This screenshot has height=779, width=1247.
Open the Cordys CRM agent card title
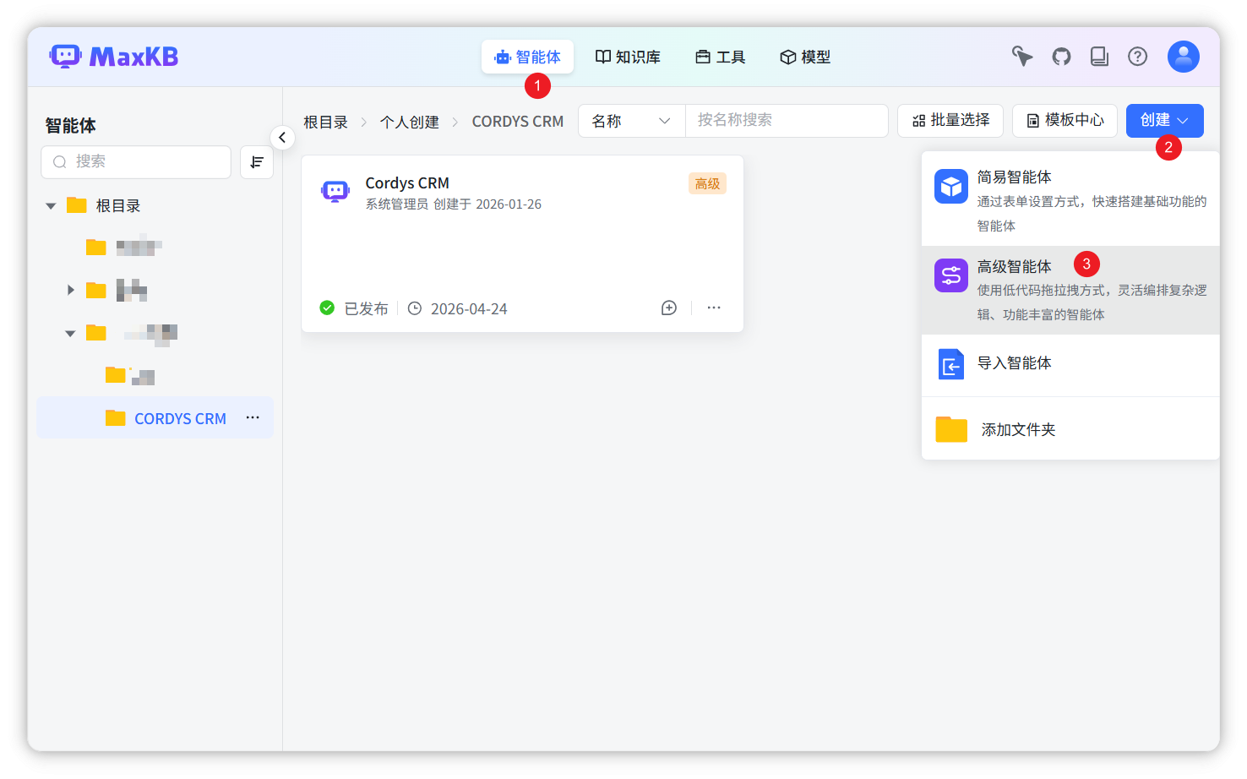[x=407, y=183]
